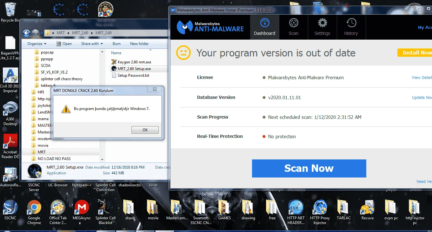Click Malwarebytes Anti-Malware logo
The width and height of the screenshot is (432, 232).
(x=210, y=27)
